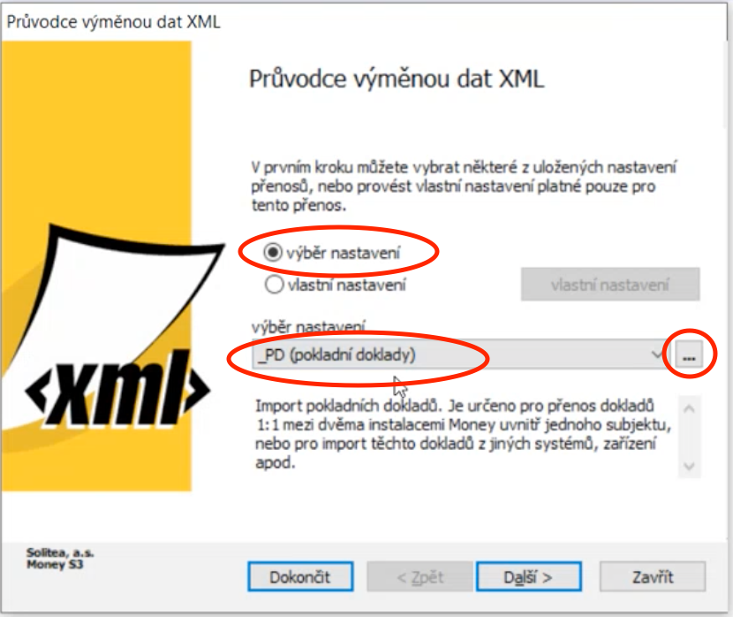Click the greyed 'vlastní nastavení' button
Image resolution: width=733 pixels, height=617 pixels.
click(610, 285)
